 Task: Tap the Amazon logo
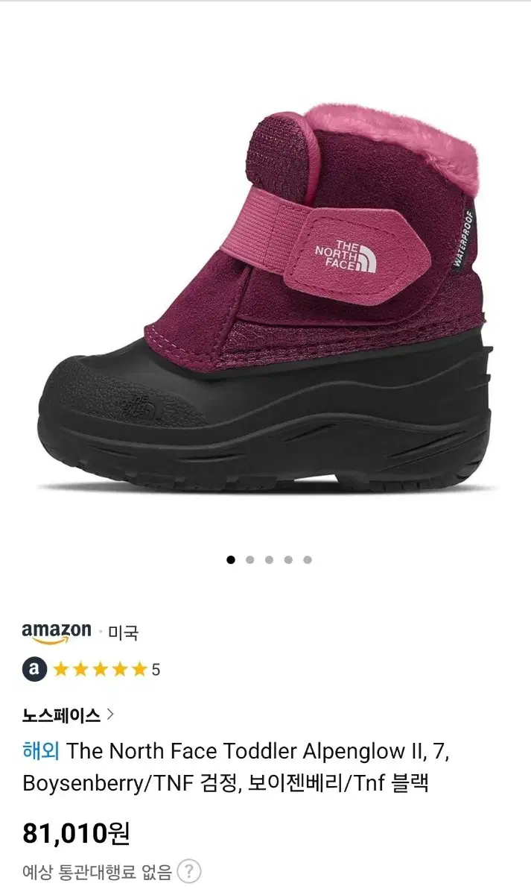(57, 632)
